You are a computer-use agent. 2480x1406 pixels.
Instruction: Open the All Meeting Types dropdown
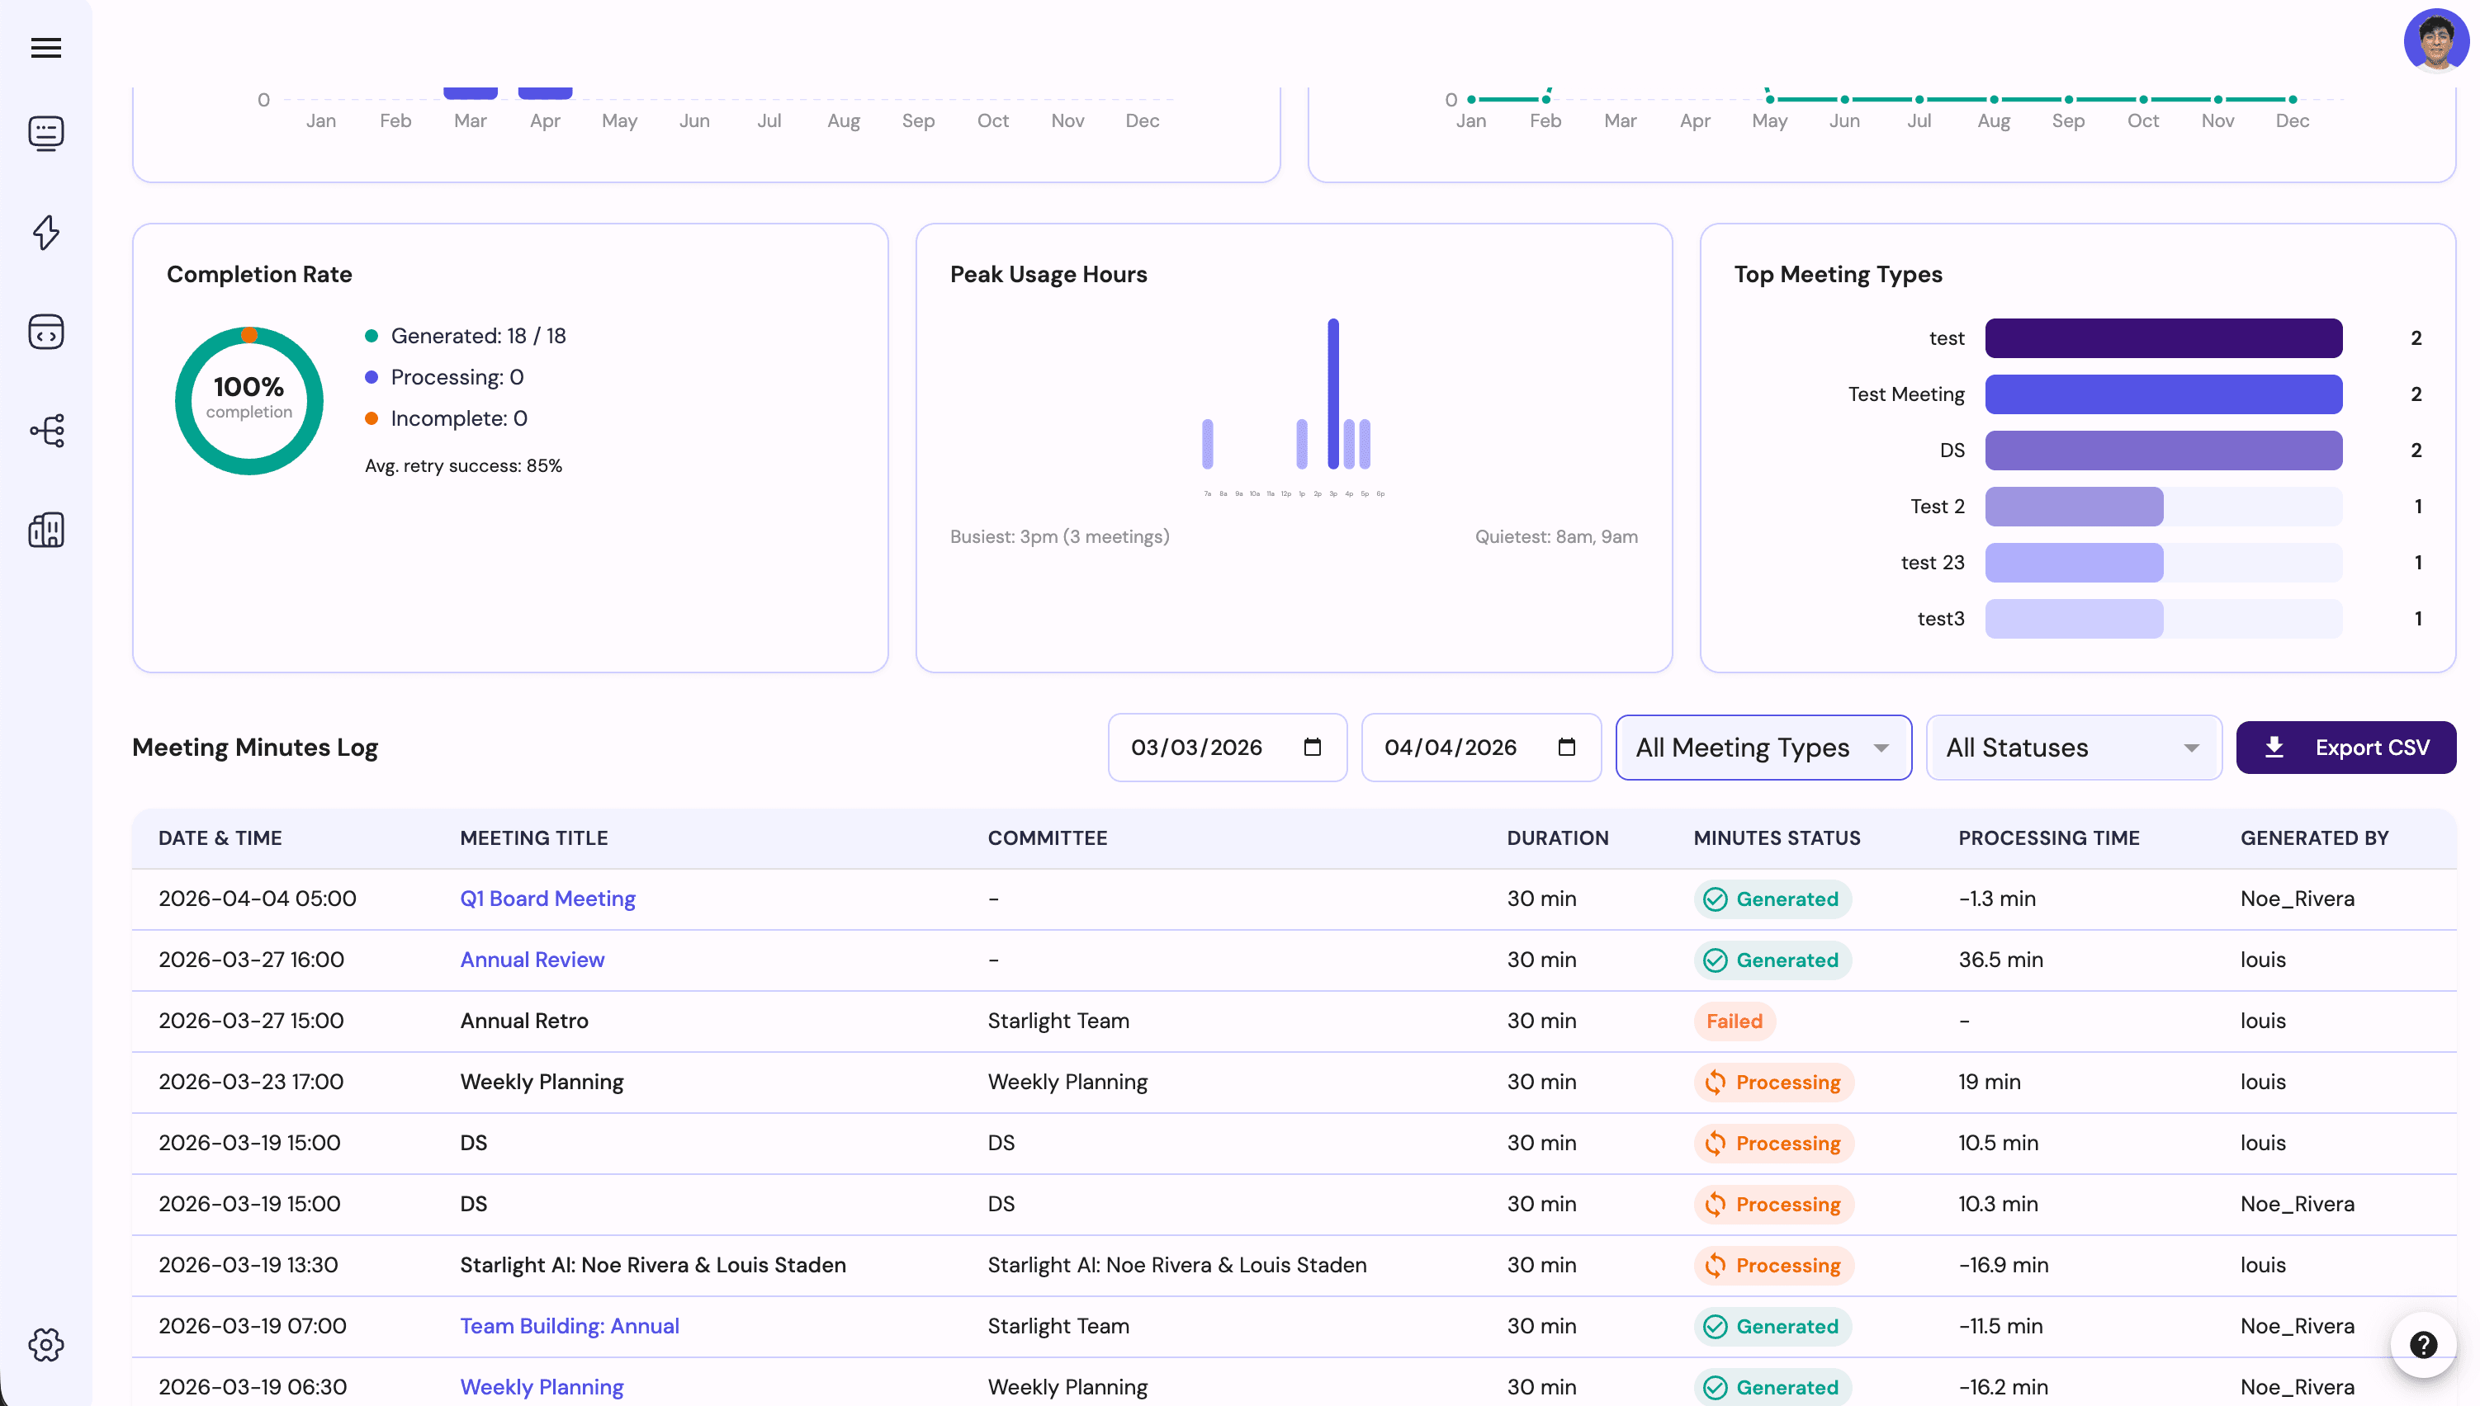pos(1763,747)
